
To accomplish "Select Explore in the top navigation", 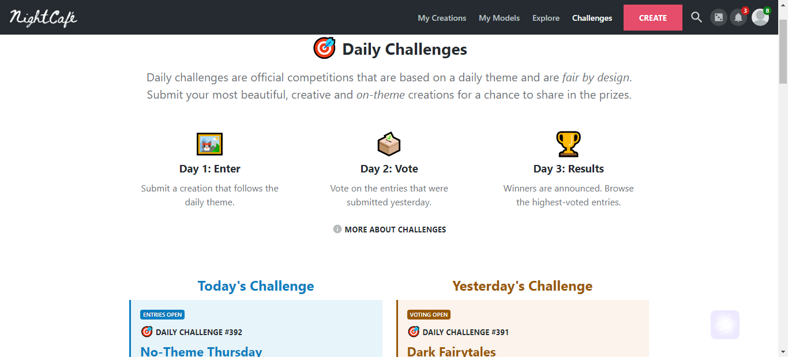I will pos(546,18).
